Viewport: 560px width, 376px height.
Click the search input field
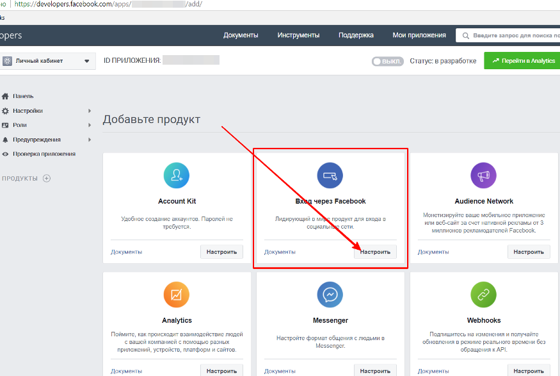[508, 35]
